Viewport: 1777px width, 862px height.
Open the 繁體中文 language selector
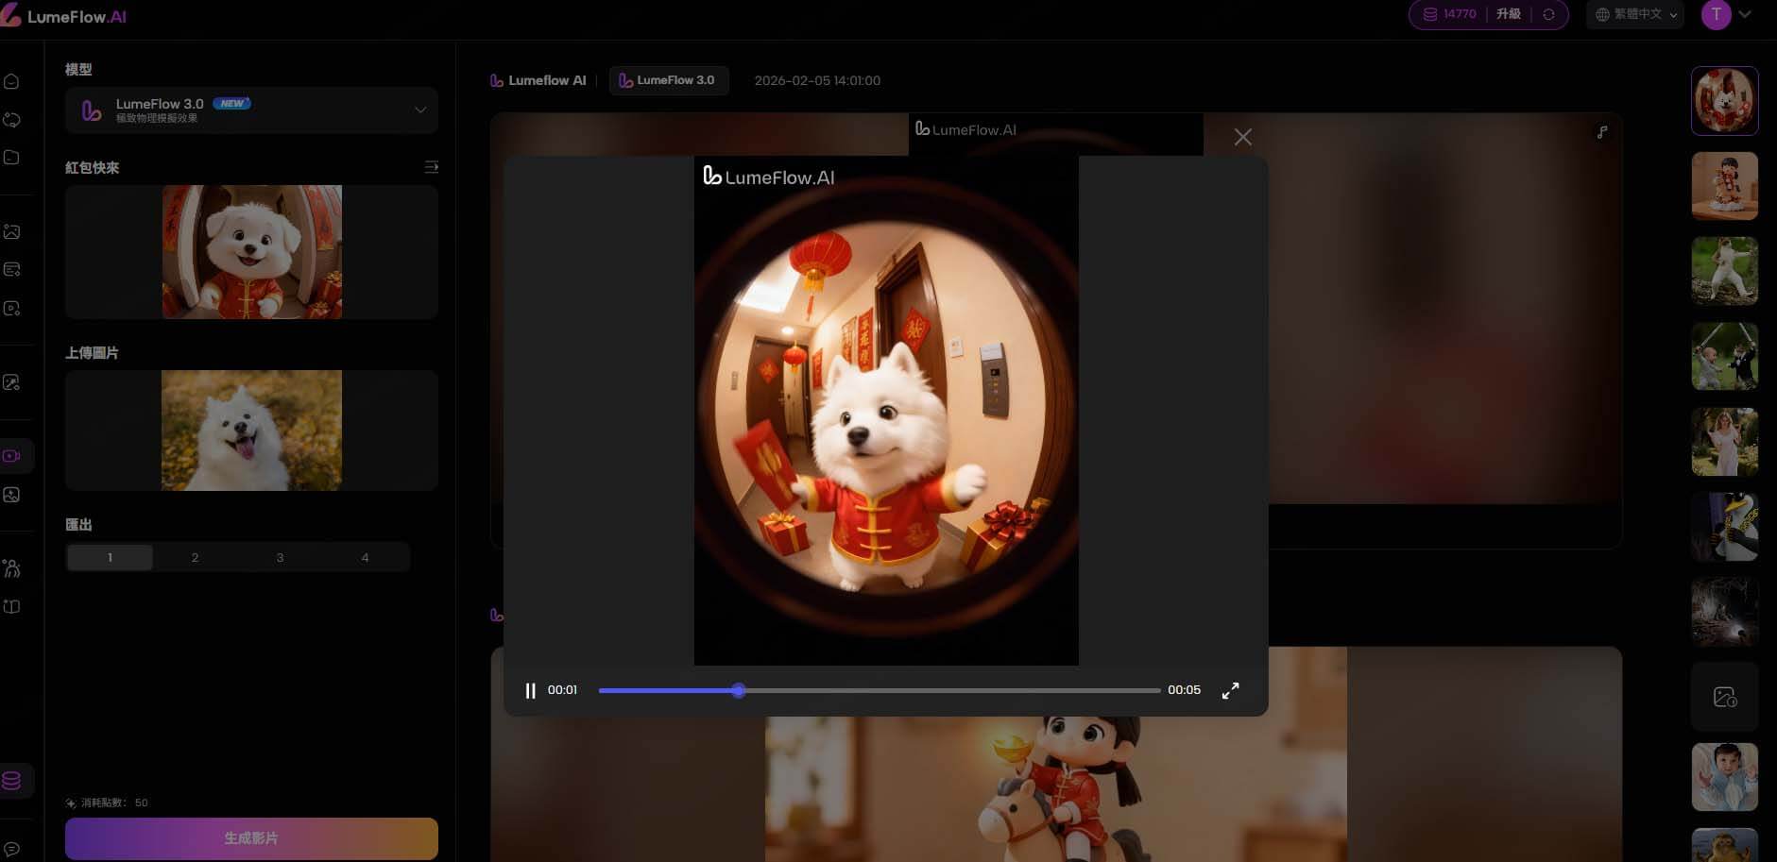1635,14
